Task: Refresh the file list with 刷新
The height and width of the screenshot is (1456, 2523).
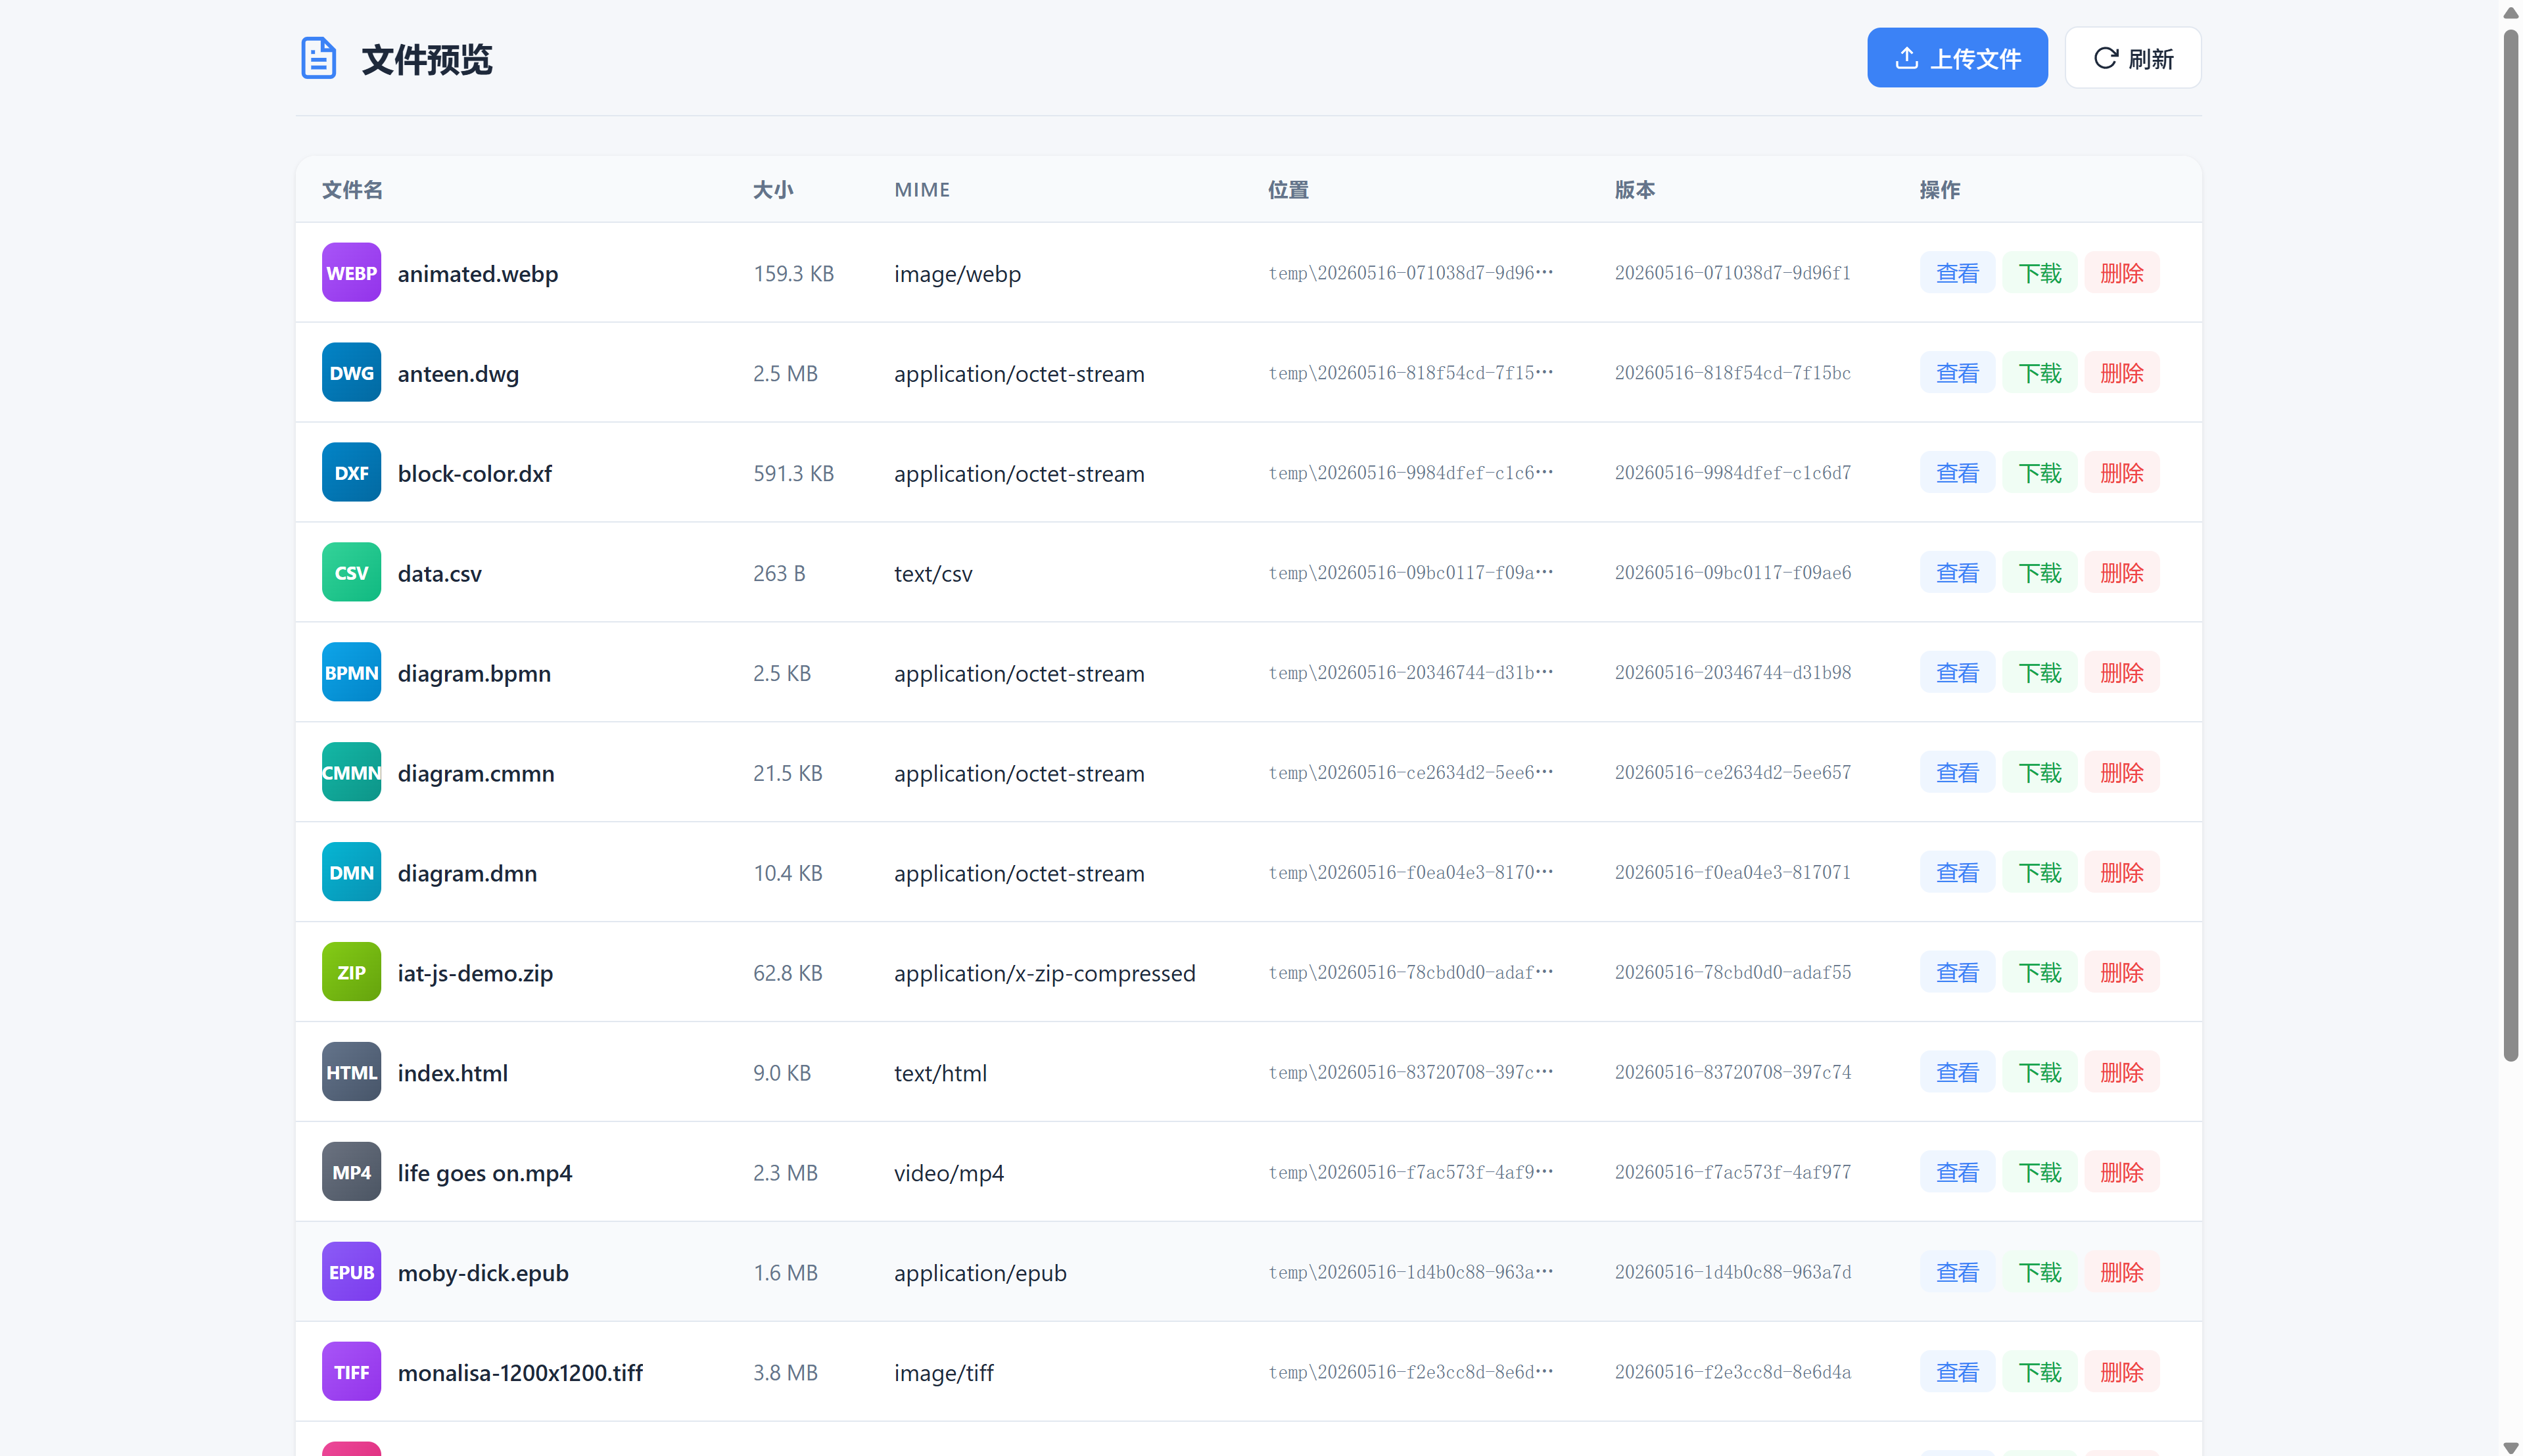Action: [x=2132, y=58]
